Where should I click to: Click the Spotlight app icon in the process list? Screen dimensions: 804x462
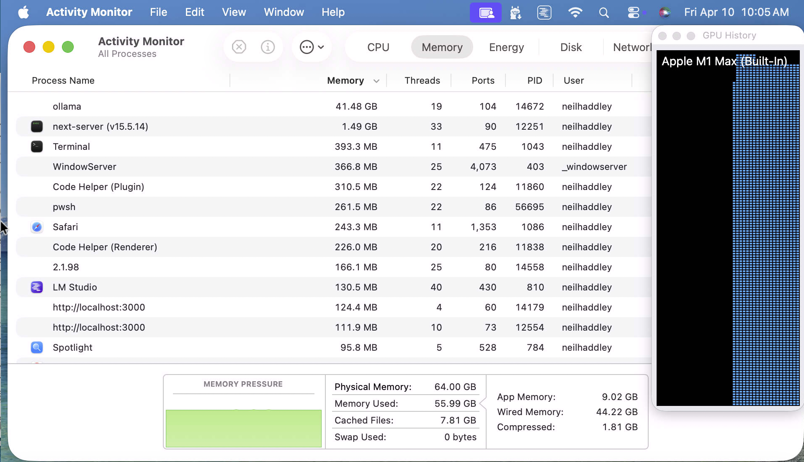[x=37, y=347]
